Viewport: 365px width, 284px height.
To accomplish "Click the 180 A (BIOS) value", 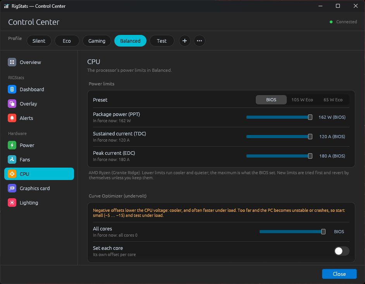I will pos(332,156).
